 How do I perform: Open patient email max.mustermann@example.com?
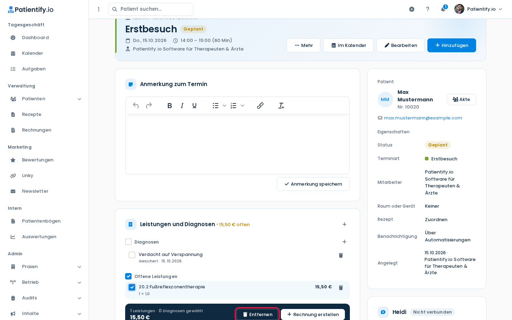point(423,118)
